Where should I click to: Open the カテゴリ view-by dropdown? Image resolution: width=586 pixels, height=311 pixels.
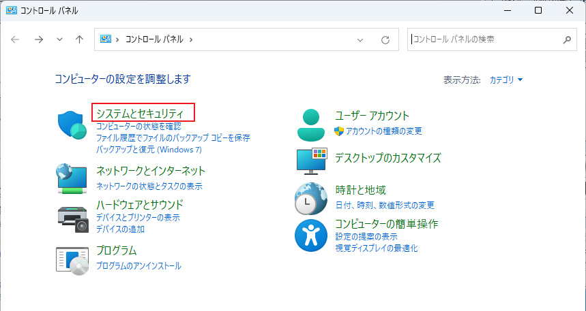(506, 80)
